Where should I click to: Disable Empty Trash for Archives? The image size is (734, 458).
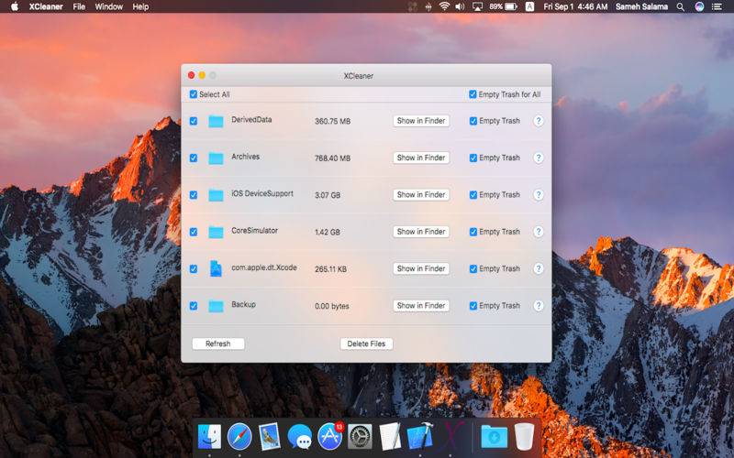[x=473, y=158]
